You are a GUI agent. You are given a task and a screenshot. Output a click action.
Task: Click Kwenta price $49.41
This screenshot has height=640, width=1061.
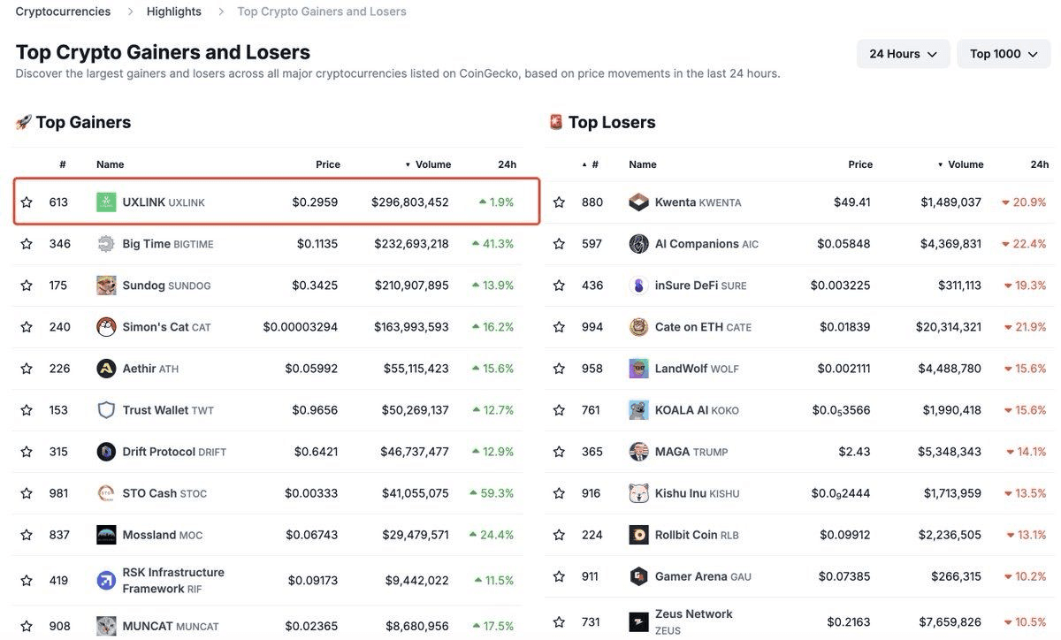pos(852,202)
